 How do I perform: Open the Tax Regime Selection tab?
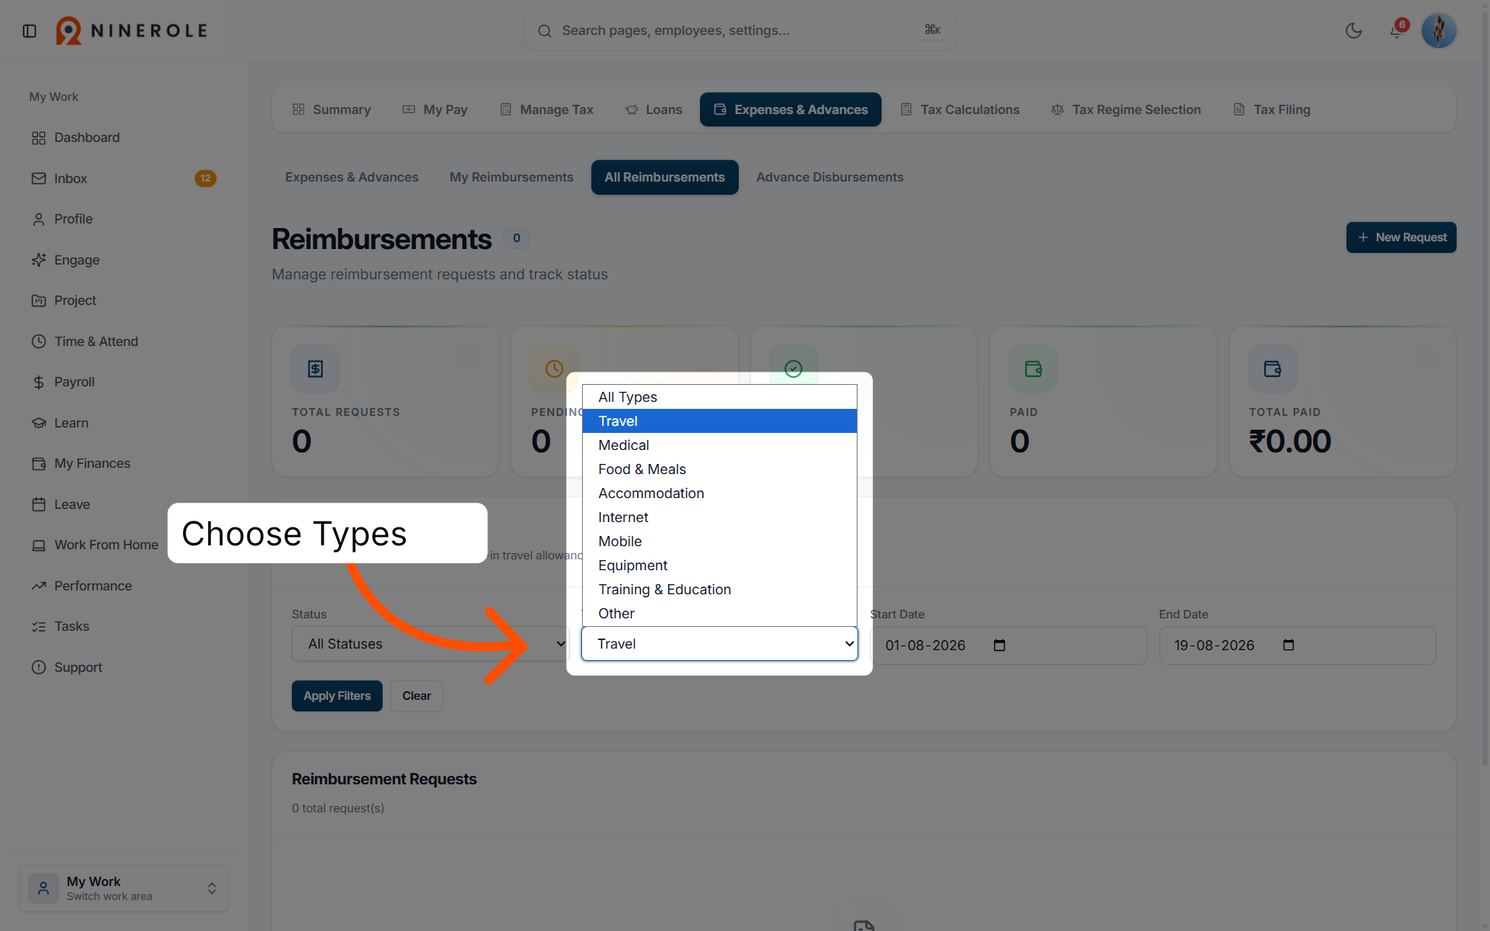click(x=1126, y=109)
